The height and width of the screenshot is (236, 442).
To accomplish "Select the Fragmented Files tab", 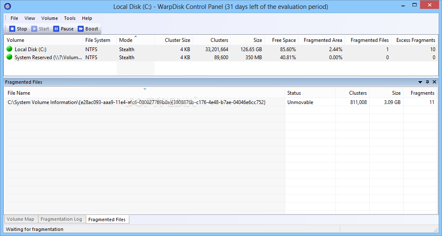I will (x=107, y=220).
